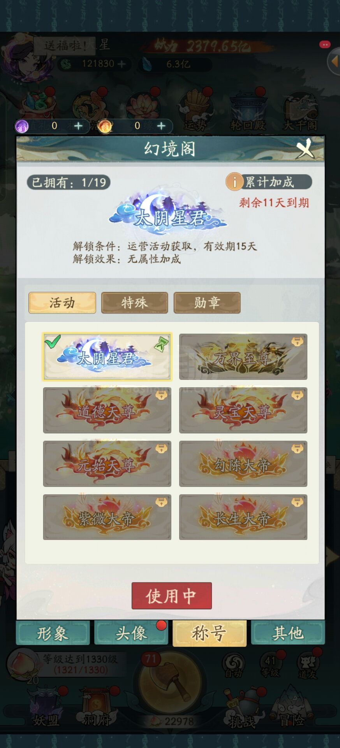The width and height of the screenshot is (340, 748).
Task: Open the 头像 bottom tab
Action: point(131,633)
